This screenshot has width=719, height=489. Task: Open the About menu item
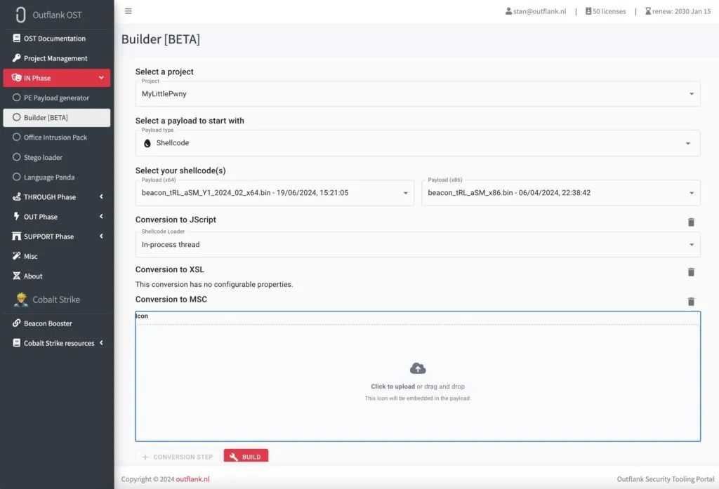[x=57, y=276]
